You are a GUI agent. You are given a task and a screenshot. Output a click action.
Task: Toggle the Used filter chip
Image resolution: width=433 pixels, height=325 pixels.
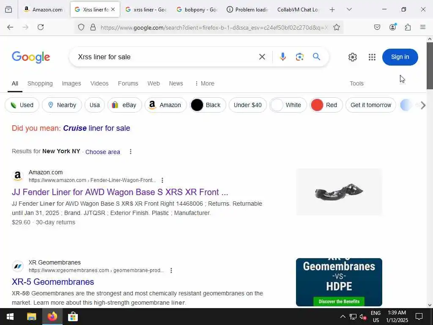(22, 105)
